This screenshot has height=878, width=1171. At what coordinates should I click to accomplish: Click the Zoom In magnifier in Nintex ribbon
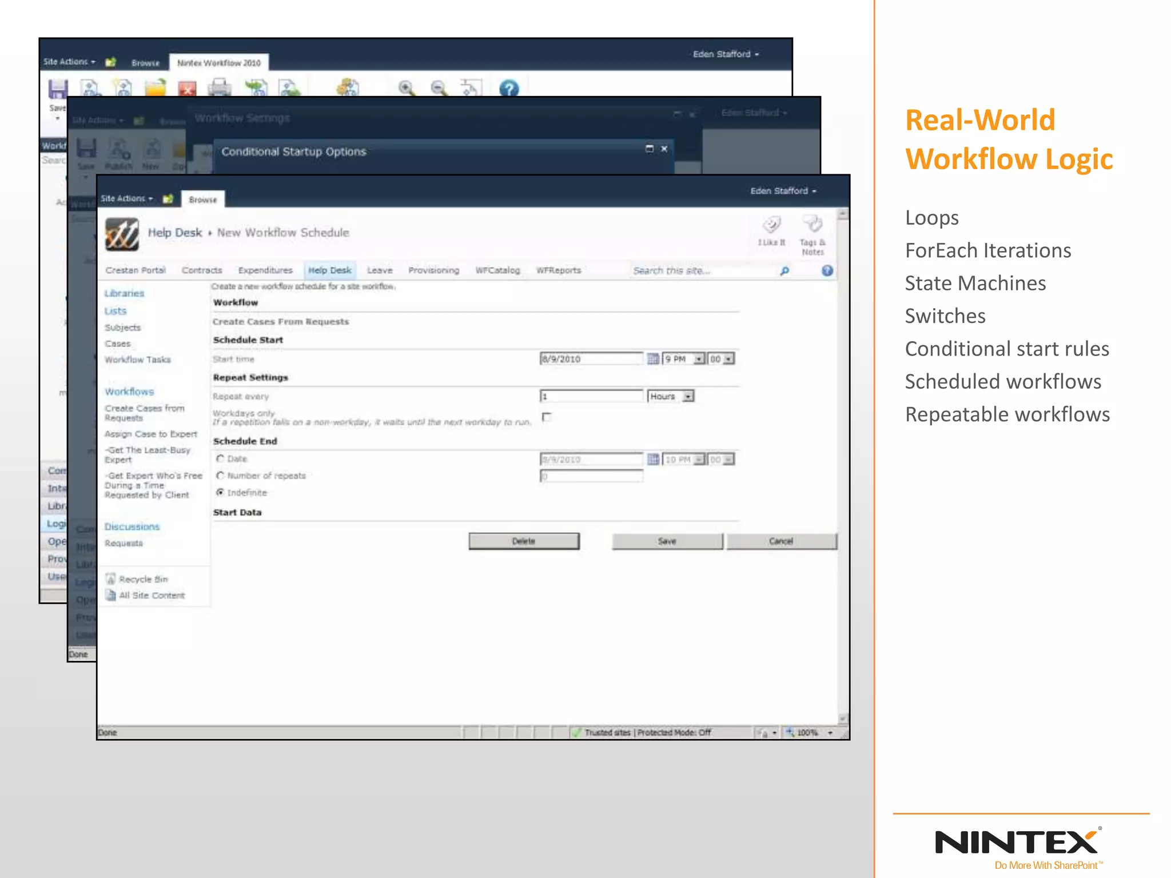click(406, 87)
